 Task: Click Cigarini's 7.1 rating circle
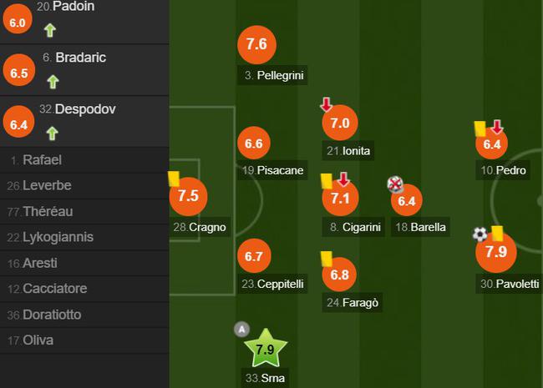coord(339,199)
